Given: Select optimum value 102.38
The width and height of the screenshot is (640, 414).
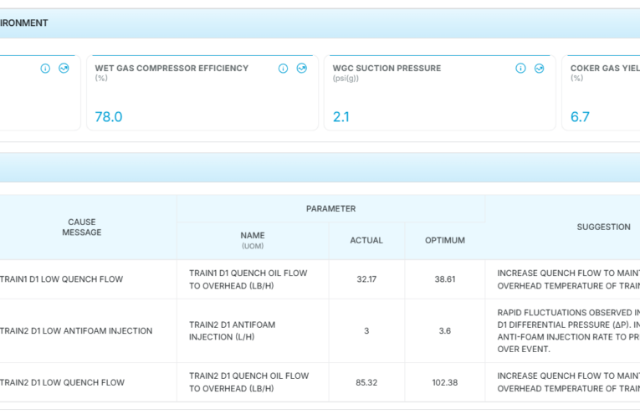Looking at the screenshot, I should click(445, 382).
